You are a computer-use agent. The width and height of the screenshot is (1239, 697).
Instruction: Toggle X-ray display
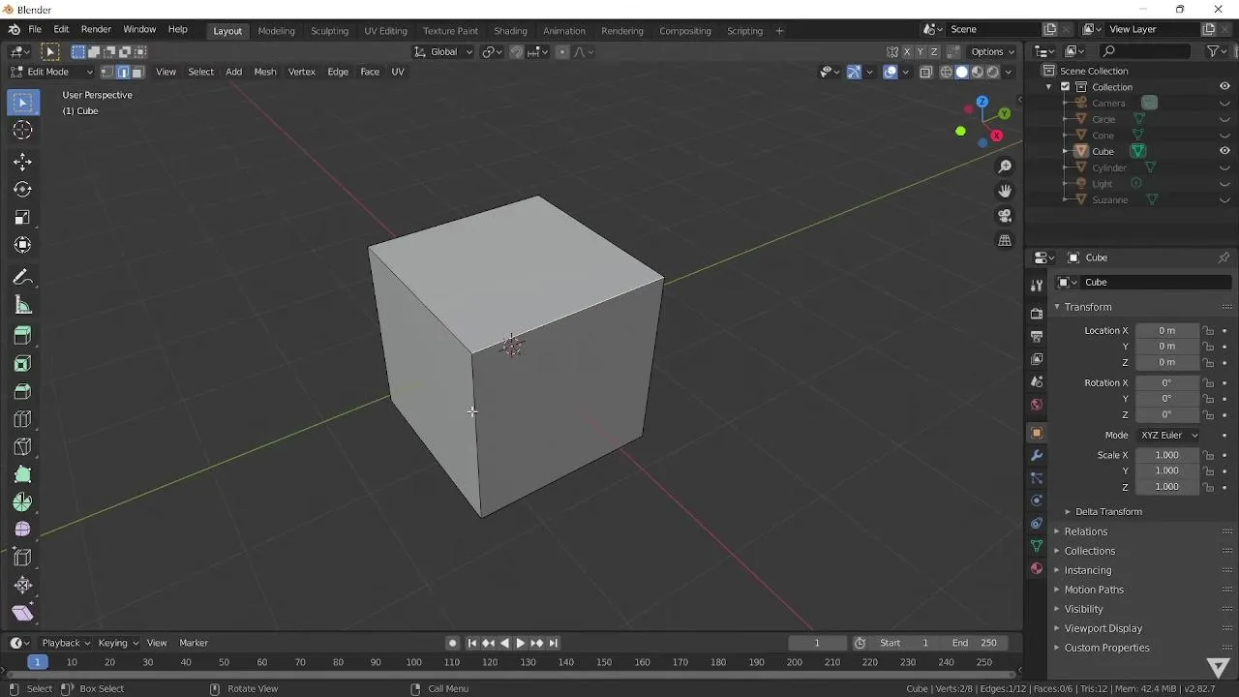pyautogui.click(x=926, y=72)
